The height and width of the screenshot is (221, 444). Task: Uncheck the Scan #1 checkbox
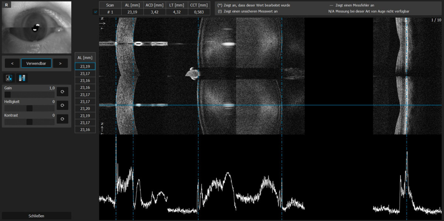95,11
